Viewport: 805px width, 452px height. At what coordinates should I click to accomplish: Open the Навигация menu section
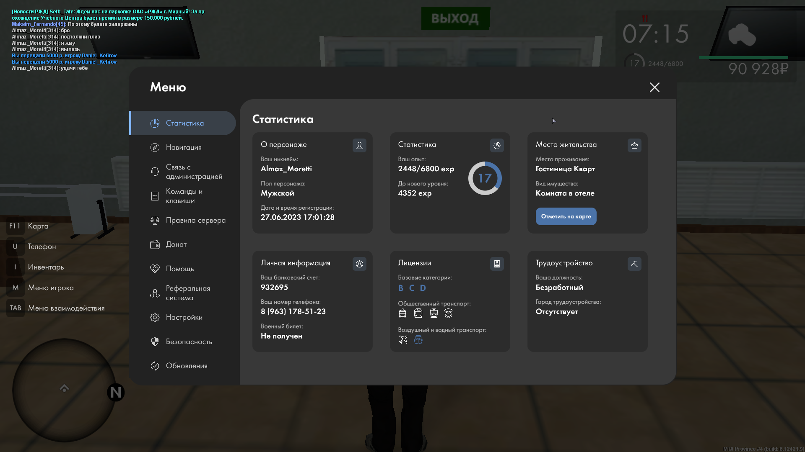coord(183,147)
